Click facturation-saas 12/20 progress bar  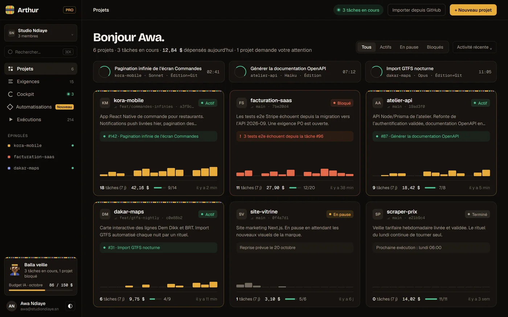click(x=295, y=188)
